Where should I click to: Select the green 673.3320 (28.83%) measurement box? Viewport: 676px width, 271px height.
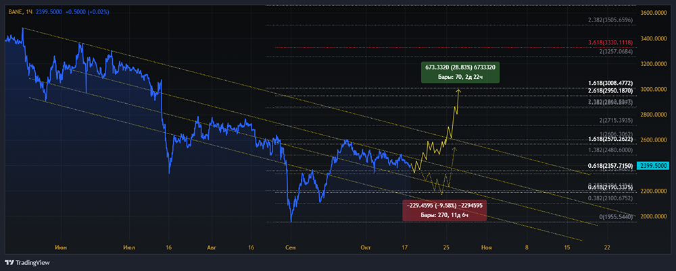pos(460,73)
